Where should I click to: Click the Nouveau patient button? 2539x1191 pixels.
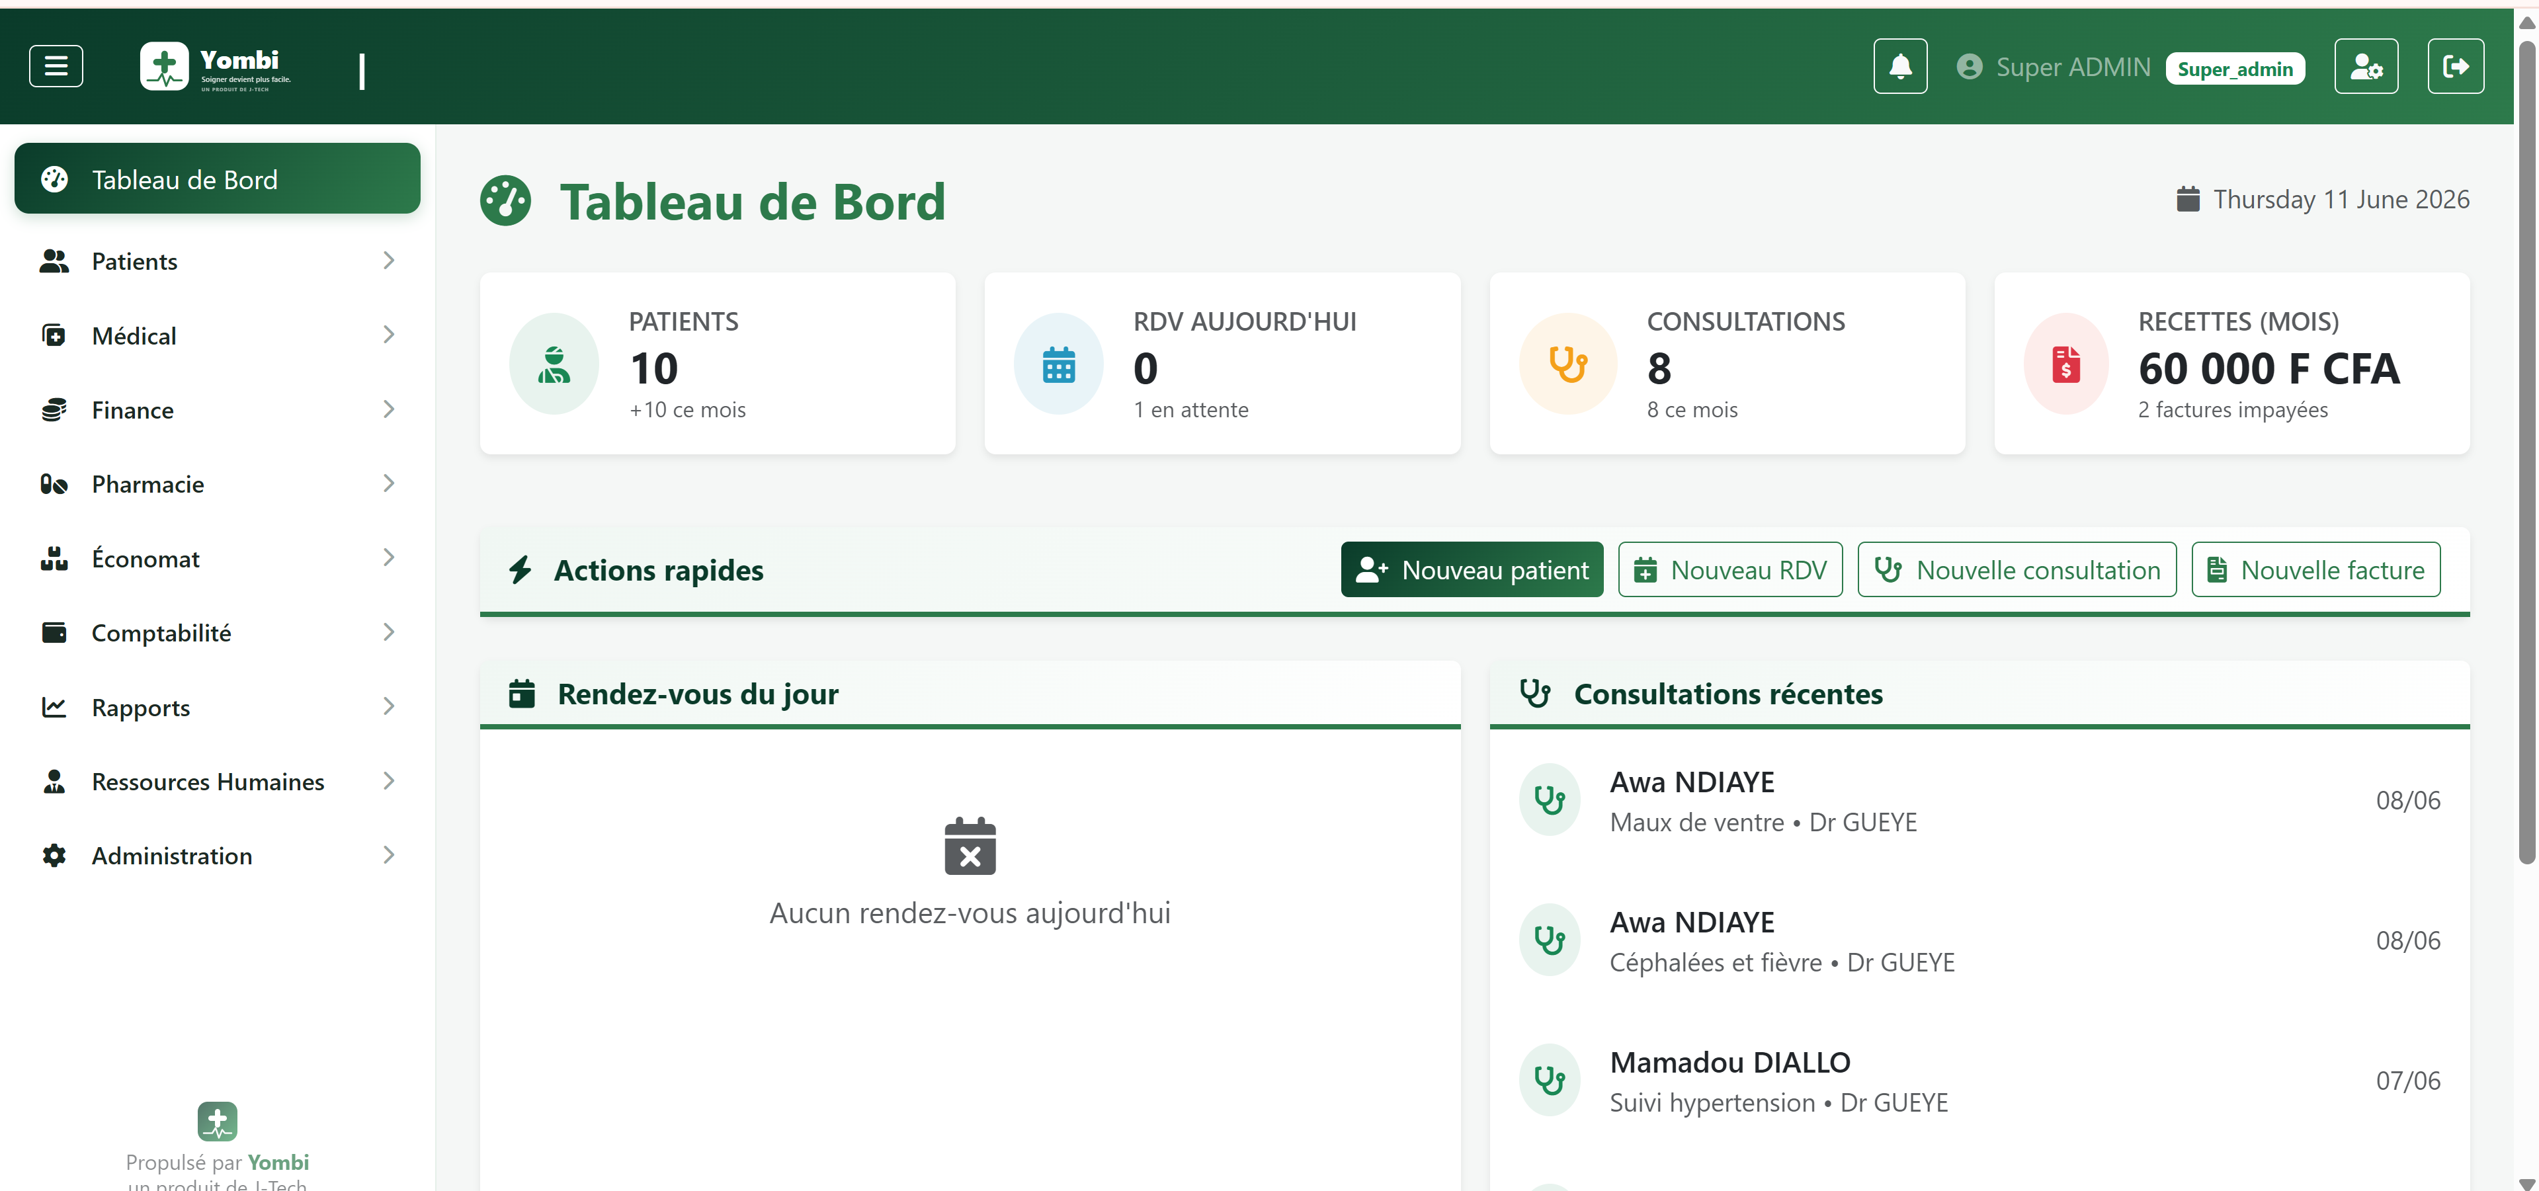coord(1472,569)
